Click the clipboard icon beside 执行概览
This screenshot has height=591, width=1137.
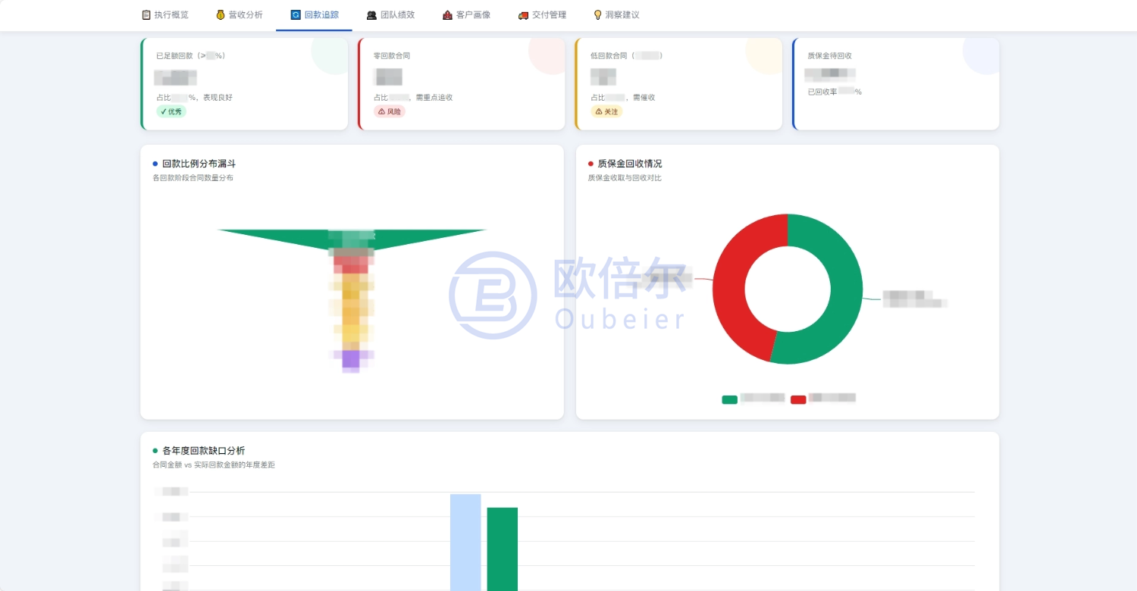coord(146,14)
